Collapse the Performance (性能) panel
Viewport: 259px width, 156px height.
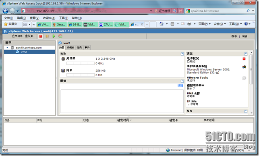pyautogui.click(x=182, y=54)
